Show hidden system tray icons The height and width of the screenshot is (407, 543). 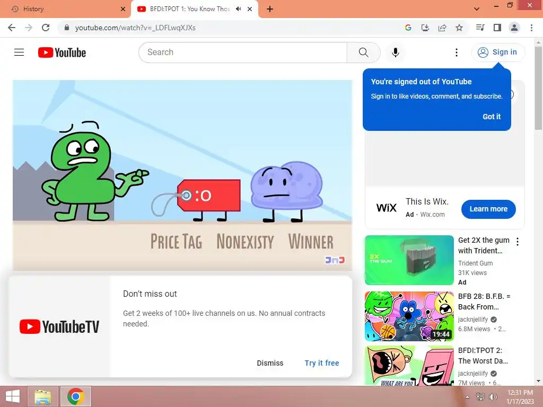pyautogui.click(x=468, y=397)
